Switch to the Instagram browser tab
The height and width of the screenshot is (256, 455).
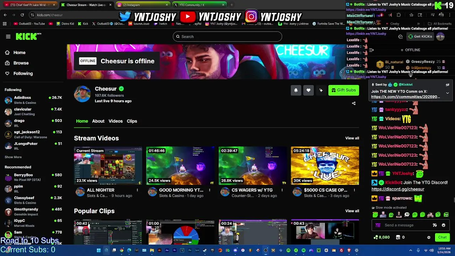point(142,5)
